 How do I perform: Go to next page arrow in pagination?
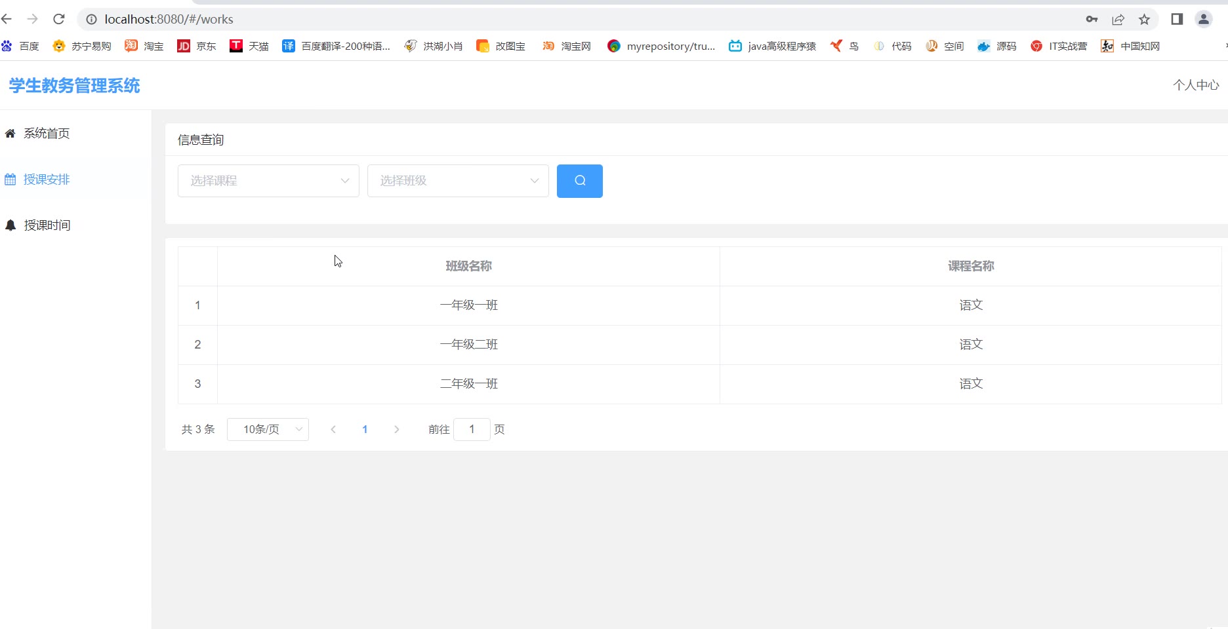point(396,429)
